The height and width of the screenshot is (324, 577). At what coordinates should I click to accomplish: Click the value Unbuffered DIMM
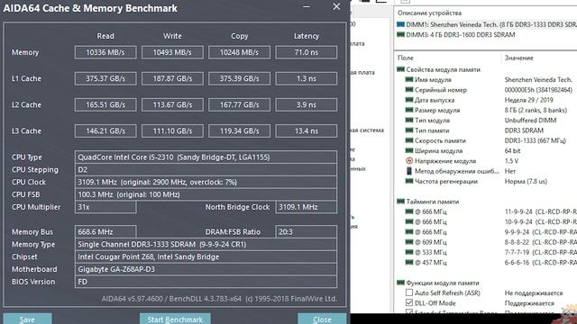pos(530,120)
